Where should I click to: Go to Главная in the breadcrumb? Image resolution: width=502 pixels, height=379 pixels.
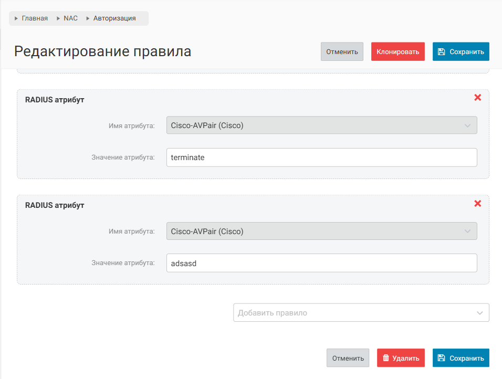(x=35, y=18)
